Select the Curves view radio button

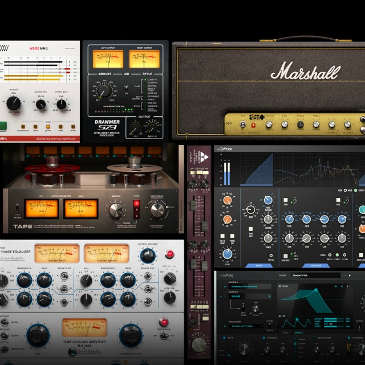(355, 190)
